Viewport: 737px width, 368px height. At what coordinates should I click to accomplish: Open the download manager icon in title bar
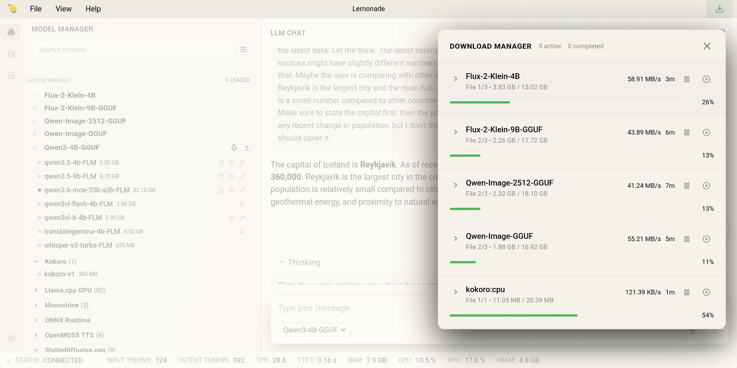(x=720, y=9)
